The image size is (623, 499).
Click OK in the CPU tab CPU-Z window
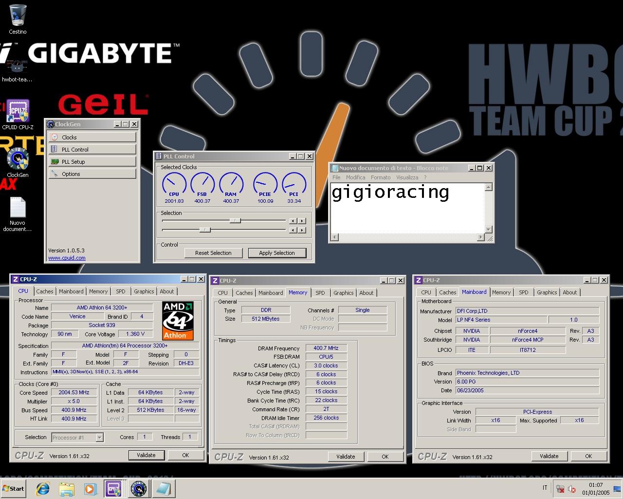185,455
